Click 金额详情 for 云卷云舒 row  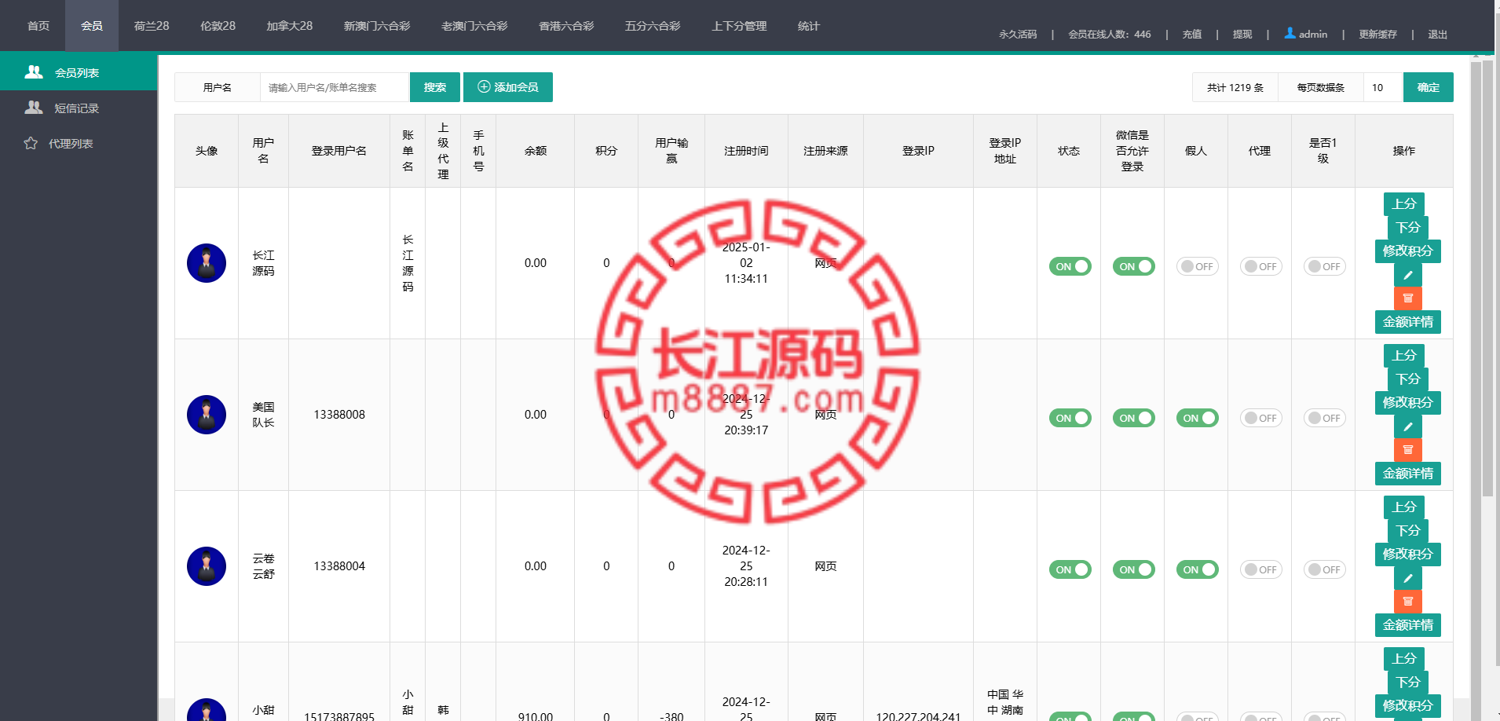(x=1408, y=625)
